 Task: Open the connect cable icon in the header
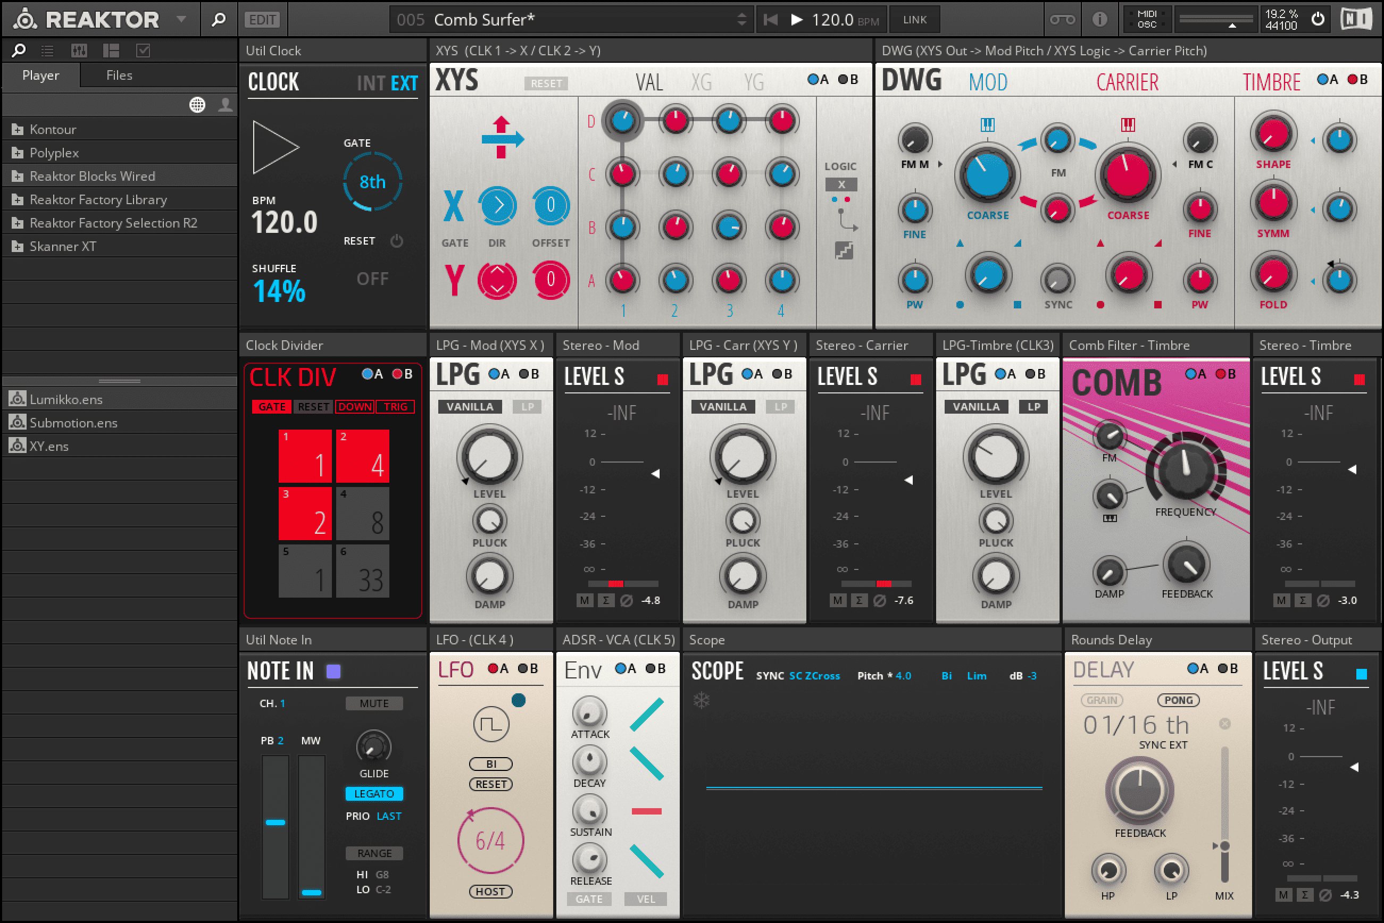[1062, 20]
